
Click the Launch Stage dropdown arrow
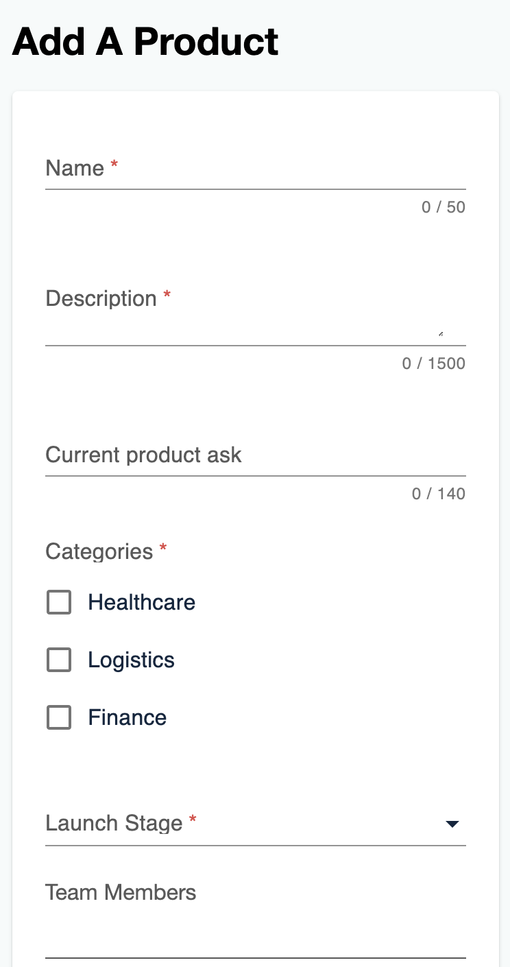coord(452,824)
